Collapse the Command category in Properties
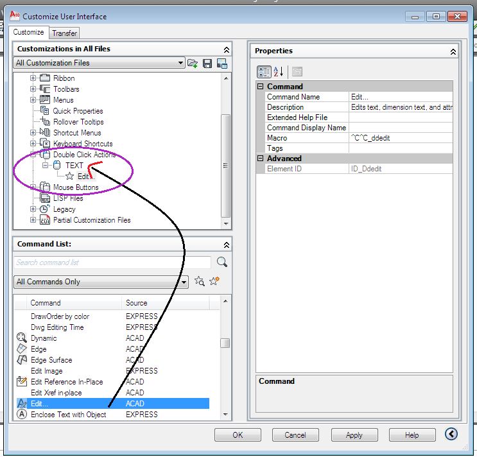 pyautogui.click(x=261, y=87)
